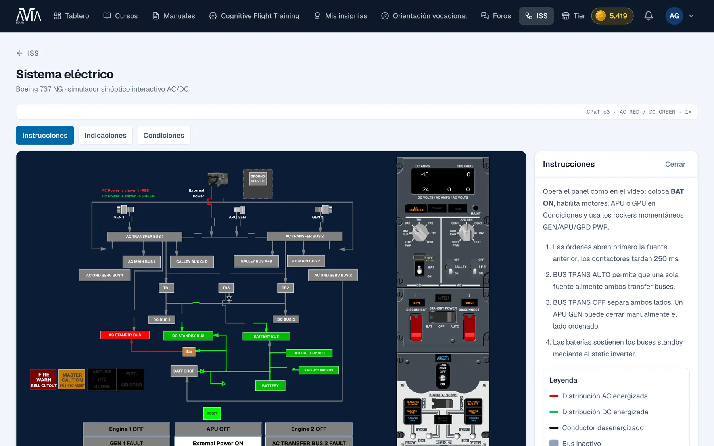The image size is (714, 446).
Task: Click the FIRE WARN bell cutout light
Action: pos(44,379)
